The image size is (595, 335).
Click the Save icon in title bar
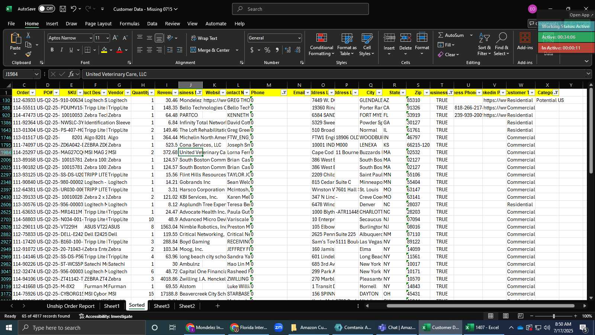[63, 9]
